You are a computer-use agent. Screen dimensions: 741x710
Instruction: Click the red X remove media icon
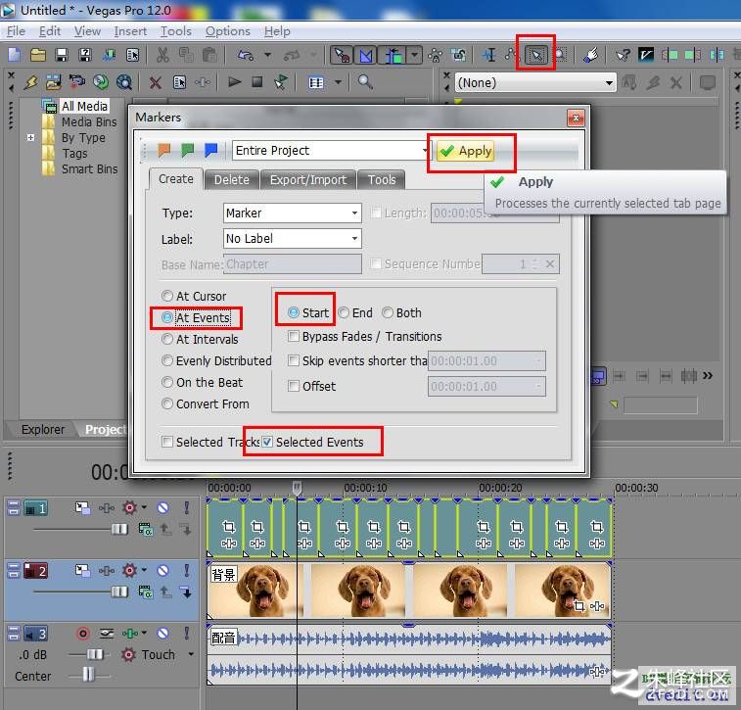[x=155, y=83]
